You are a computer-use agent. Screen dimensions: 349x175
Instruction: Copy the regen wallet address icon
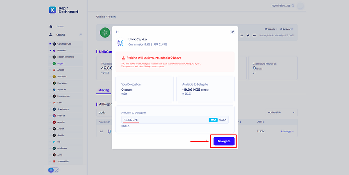293,6
